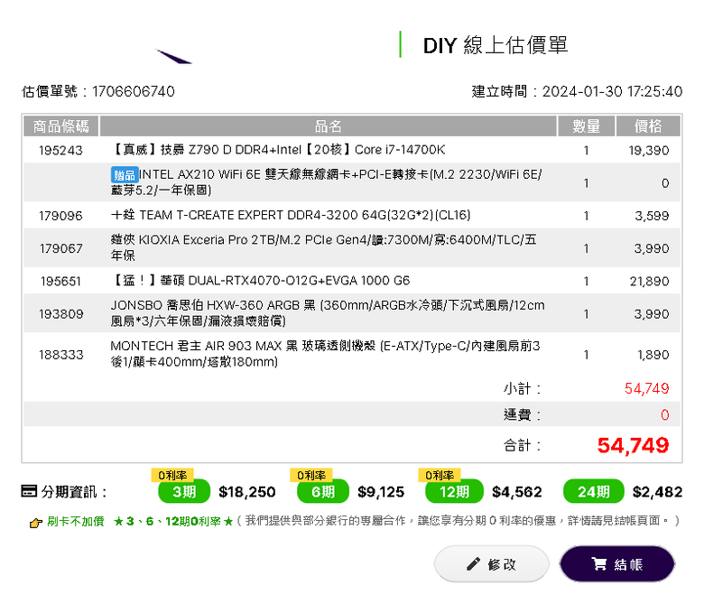Image resolution: width=704 pixels, height=604 pixels.
Task: Click the DIY 線上估價單 title
Action: pyautogui.click(x=496, y=45)
